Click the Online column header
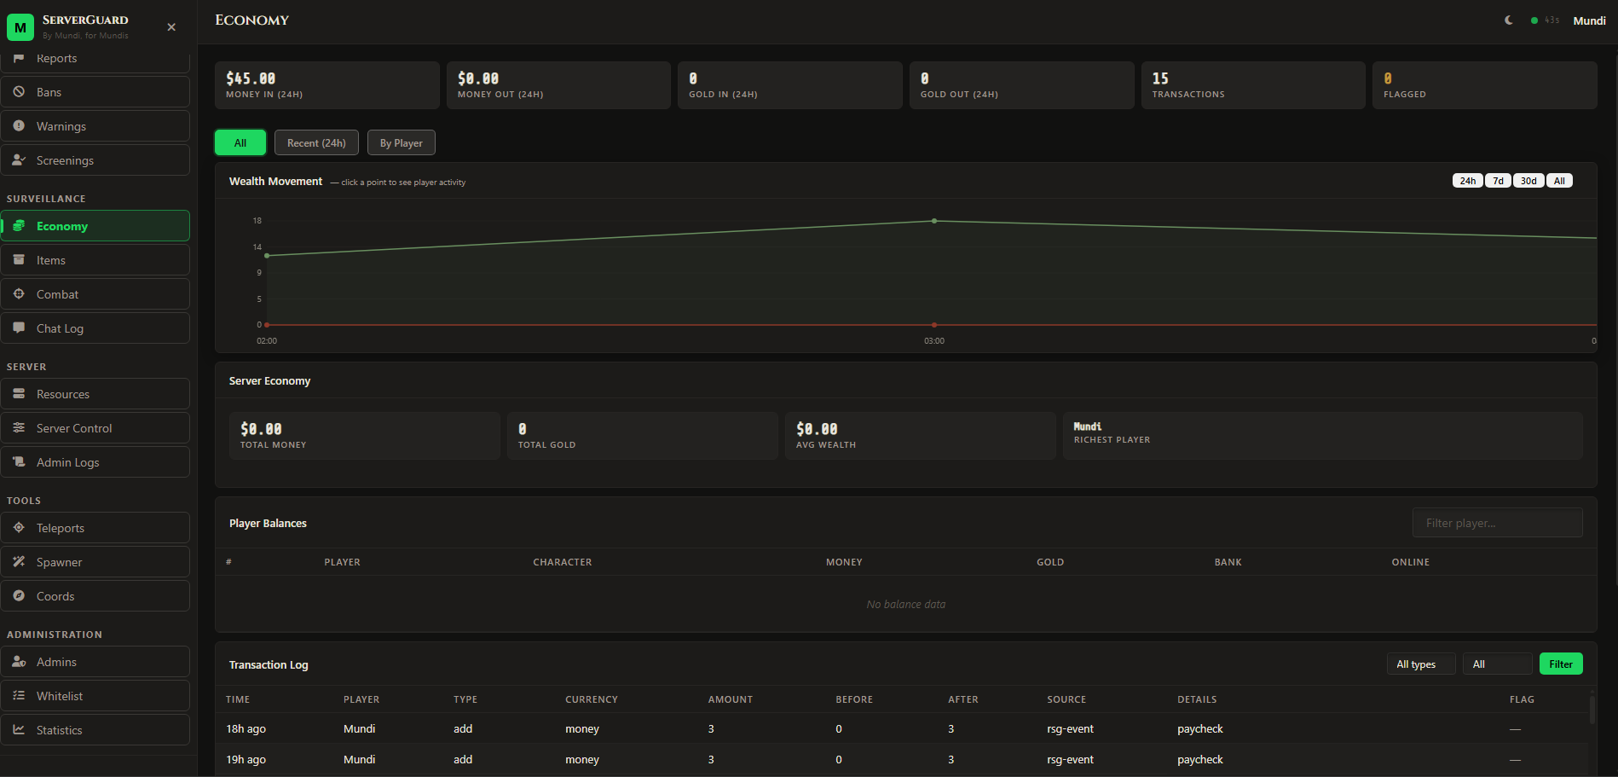Screen dimensions: 1618x777 point(1411,562)
